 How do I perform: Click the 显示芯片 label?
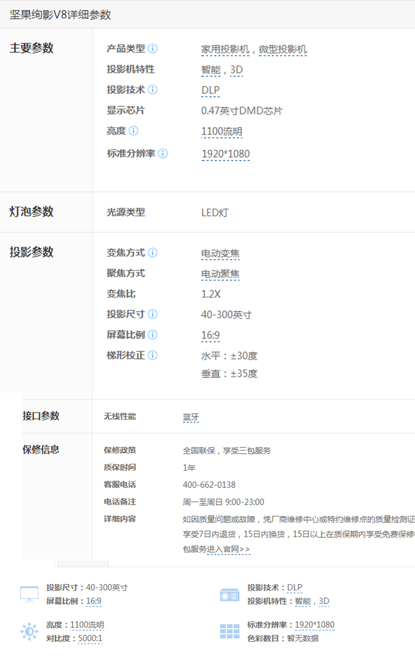click(x=126, y=110)
